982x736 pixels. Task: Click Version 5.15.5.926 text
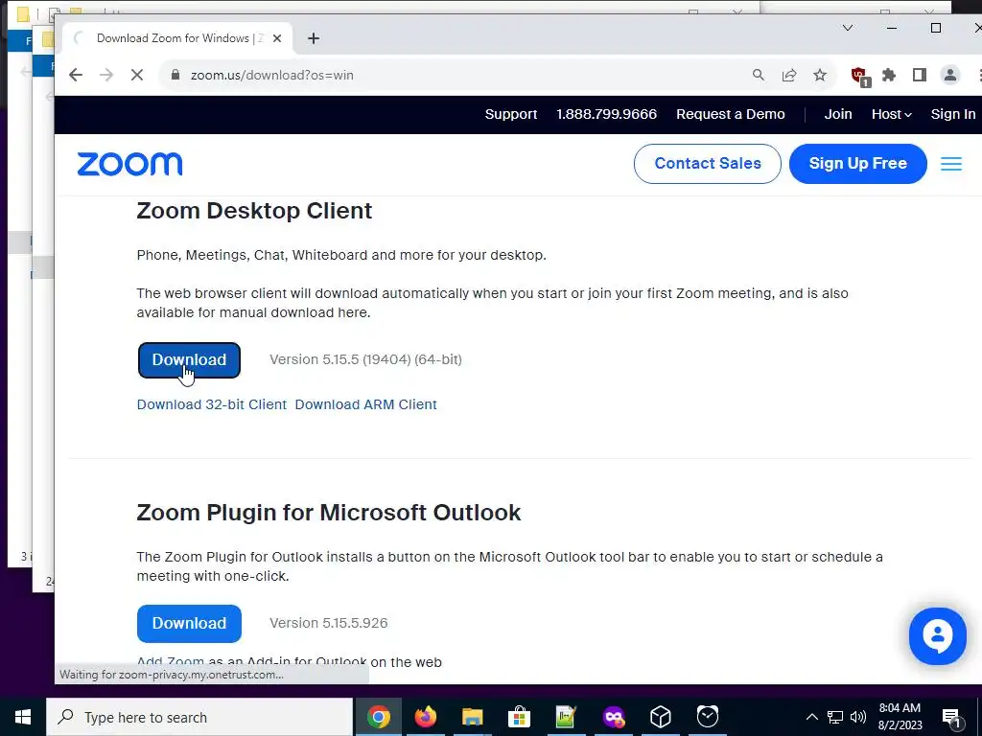pyautogui.click(x=329, y=623)
